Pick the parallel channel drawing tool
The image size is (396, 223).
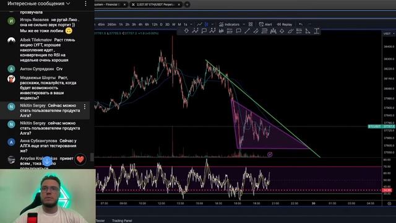[x=256, y=31]
